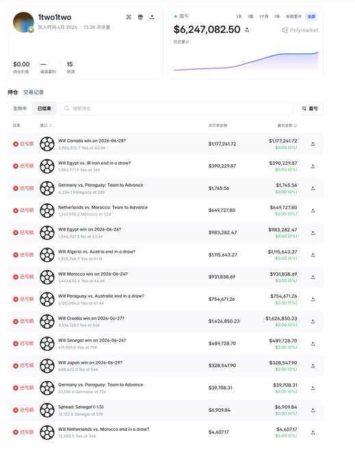Viewport: 355px width, 465px height.
Task: Open Will Paraguay vs. Australia end in a draw
Action: [101, 296]
